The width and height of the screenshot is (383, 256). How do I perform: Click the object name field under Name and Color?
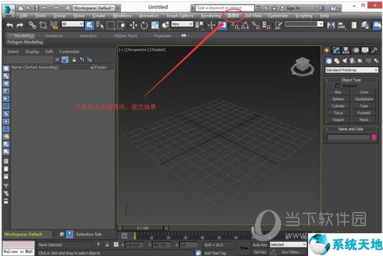tap(348, 137)
